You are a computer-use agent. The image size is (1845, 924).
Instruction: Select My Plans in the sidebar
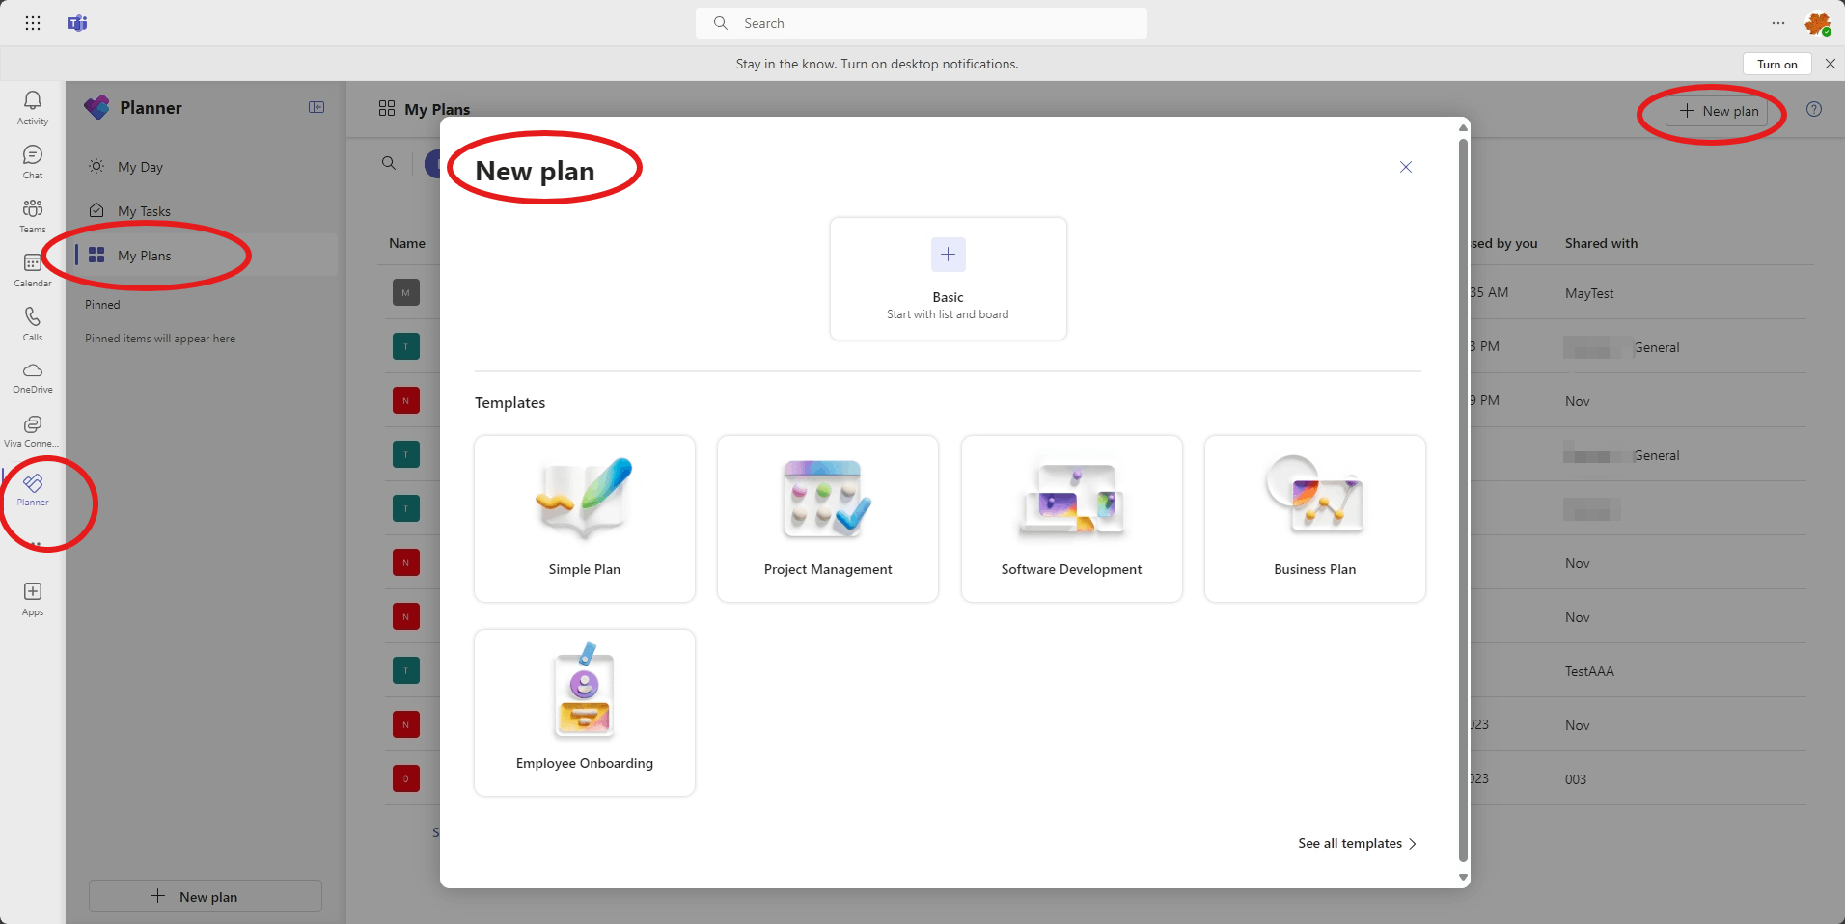(x=143, y=256)
